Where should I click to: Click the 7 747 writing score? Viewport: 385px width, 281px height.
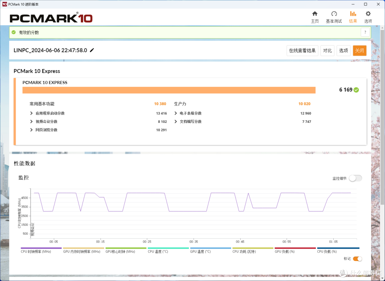307,121
